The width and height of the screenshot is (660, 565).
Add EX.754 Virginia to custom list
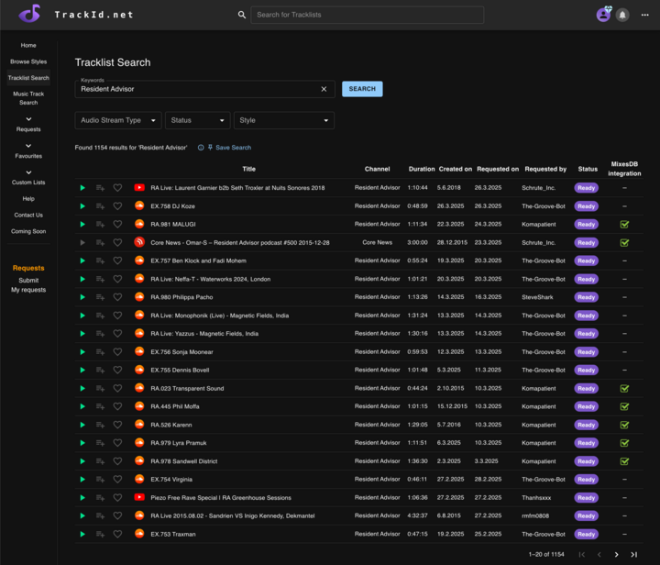click(100, 479)
